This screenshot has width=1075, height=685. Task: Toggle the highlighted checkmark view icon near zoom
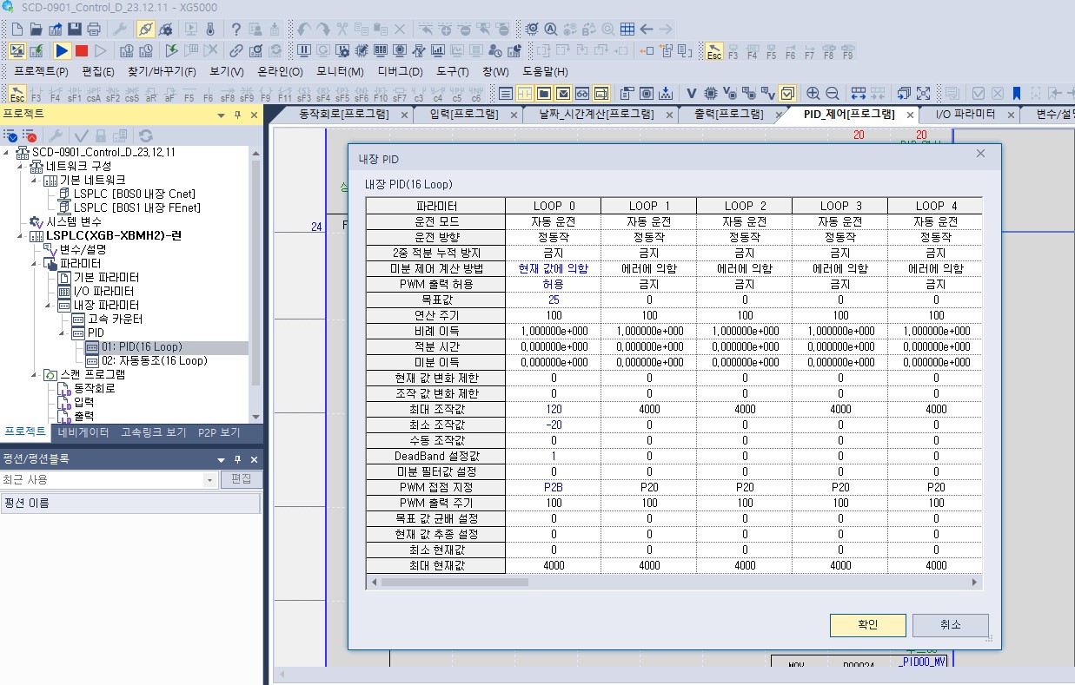(x=787, y=94)
